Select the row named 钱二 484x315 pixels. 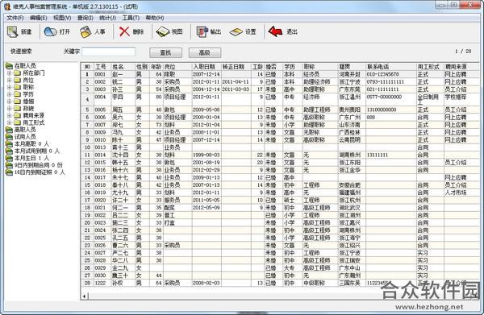[280, 82]
